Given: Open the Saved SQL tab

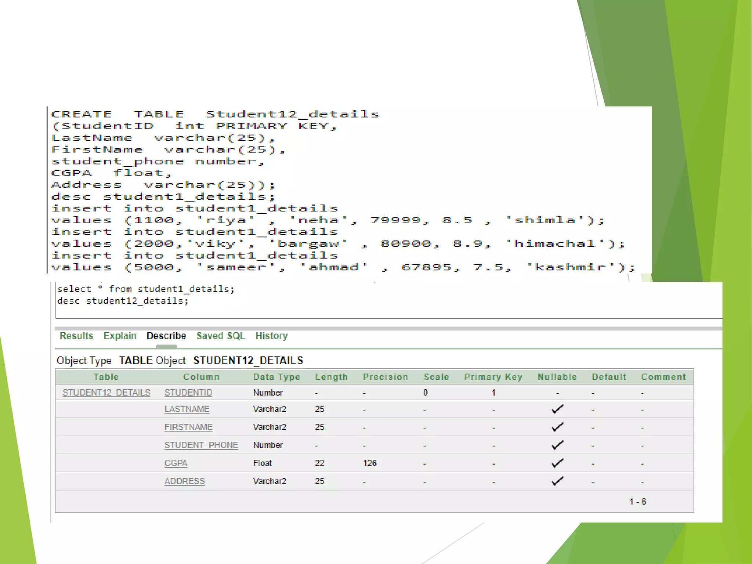Looking at the screenshot, I should [221, 336].
